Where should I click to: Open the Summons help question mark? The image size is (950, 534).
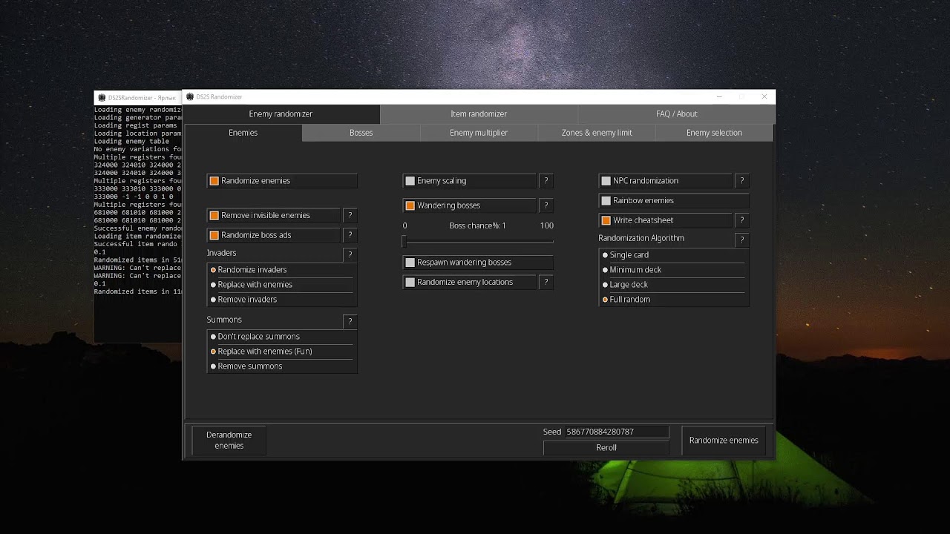click(x=350, y=322)
